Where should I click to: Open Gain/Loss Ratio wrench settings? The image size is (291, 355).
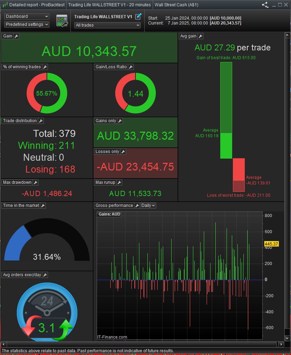coord(131,67)
